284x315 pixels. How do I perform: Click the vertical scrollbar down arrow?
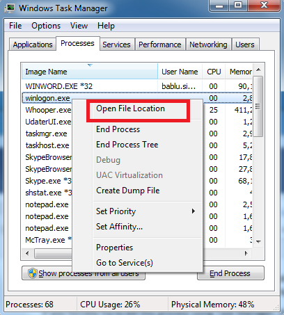[x=258, y=241]
